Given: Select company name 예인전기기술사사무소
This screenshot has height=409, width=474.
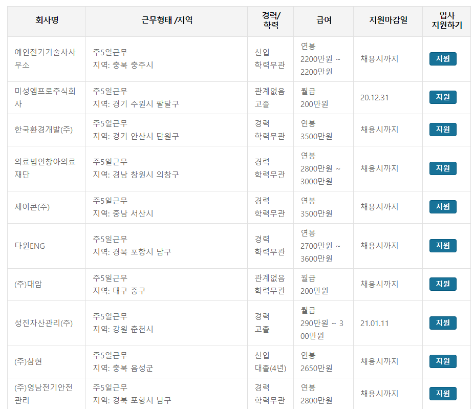Looking at the screenshot, I should (x=45, y=59).
